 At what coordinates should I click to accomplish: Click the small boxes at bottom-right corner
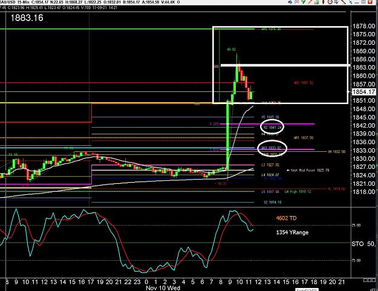[369, 280]
